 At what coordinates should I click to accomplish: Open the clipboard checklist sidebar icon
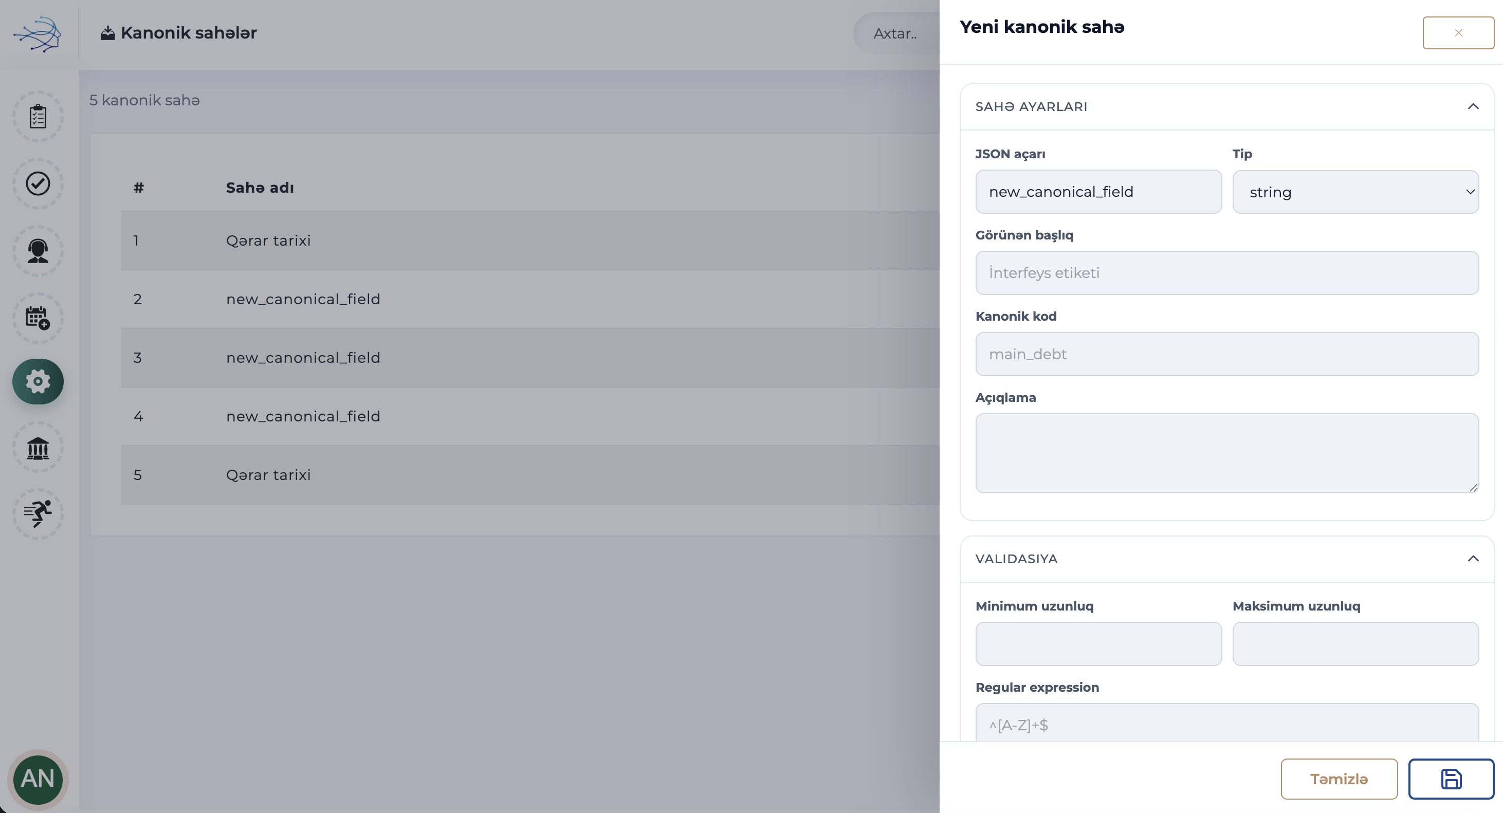pos(38,116)
